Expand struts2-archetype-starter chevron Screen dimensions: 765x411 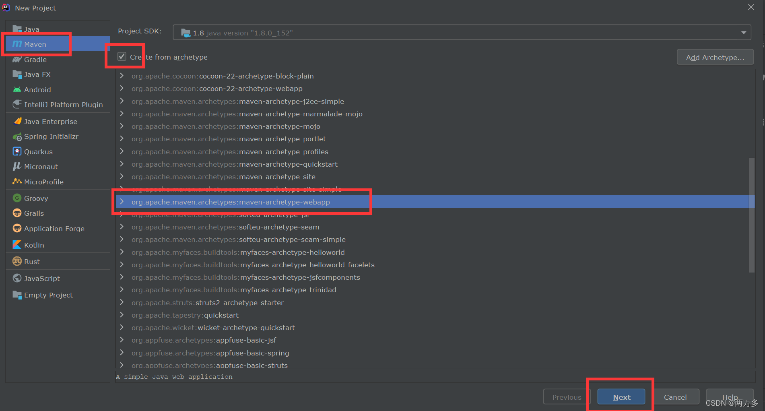[x=122, y=302]
